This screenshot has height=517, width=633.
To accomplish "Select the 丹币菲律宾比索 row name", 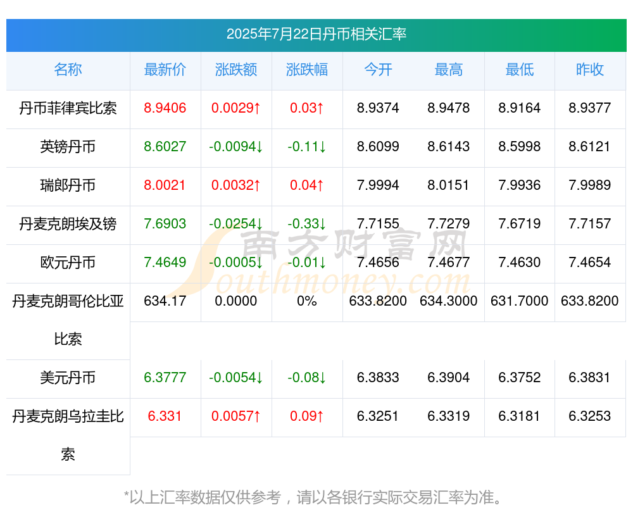I will pos(68,108).
